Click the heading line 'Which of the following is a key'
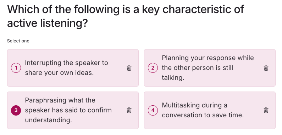Viewport: 282px width, 135px height. [126, 9]
